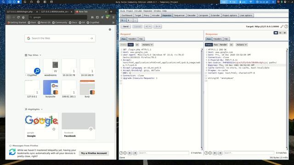Open new tab page settings gear

[x=110, y=29]
